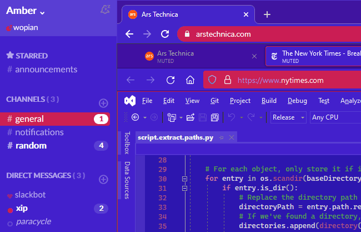Toggle the notification snooze bell in Slack
The height and width of the screenshot is (232, 361).
[x=105, y=9]
